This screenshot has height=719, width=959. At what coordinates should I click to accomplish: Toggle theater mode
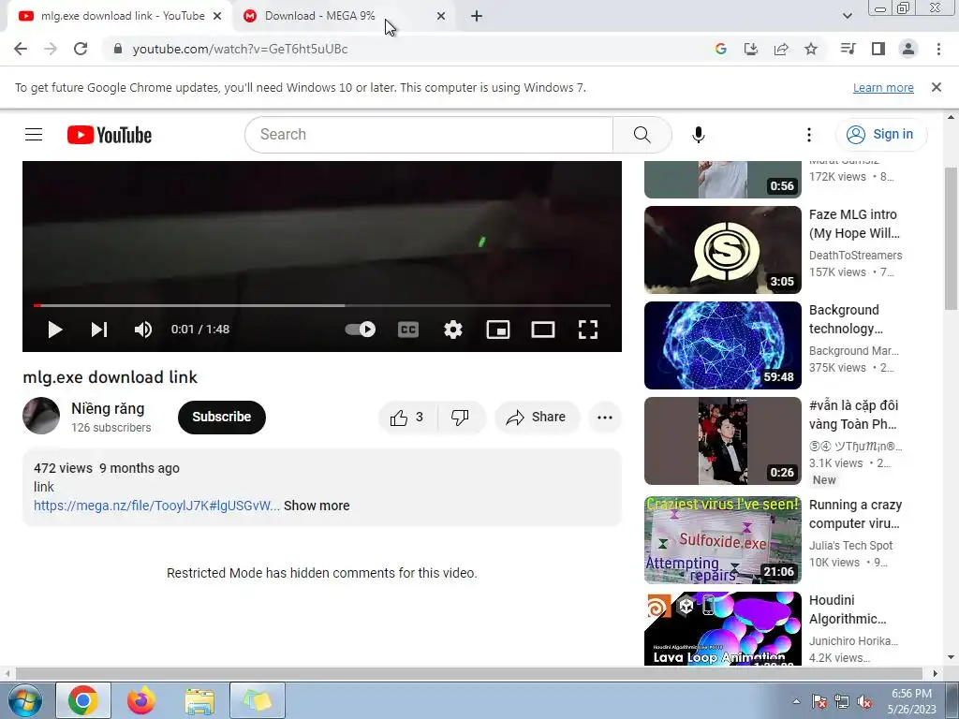tap(543, 330)
